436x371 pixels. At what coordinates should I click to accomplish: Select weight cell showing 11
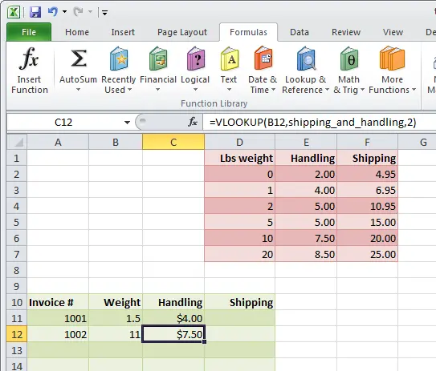(116, 334)
